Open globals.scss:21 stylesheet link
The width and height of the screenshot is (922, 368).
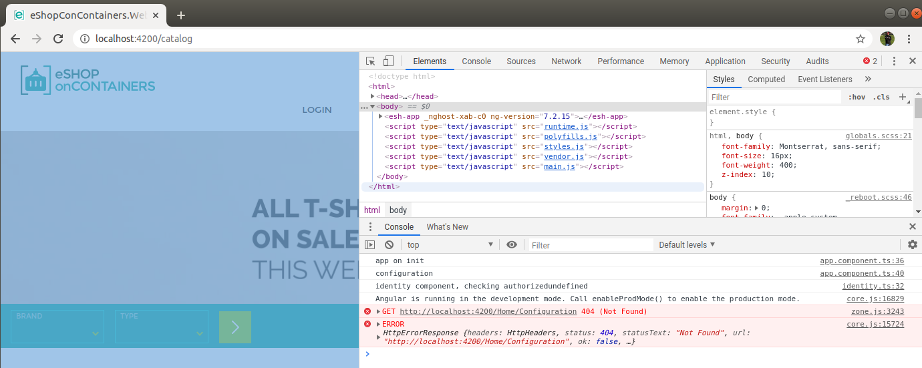(x=879, y=136)
